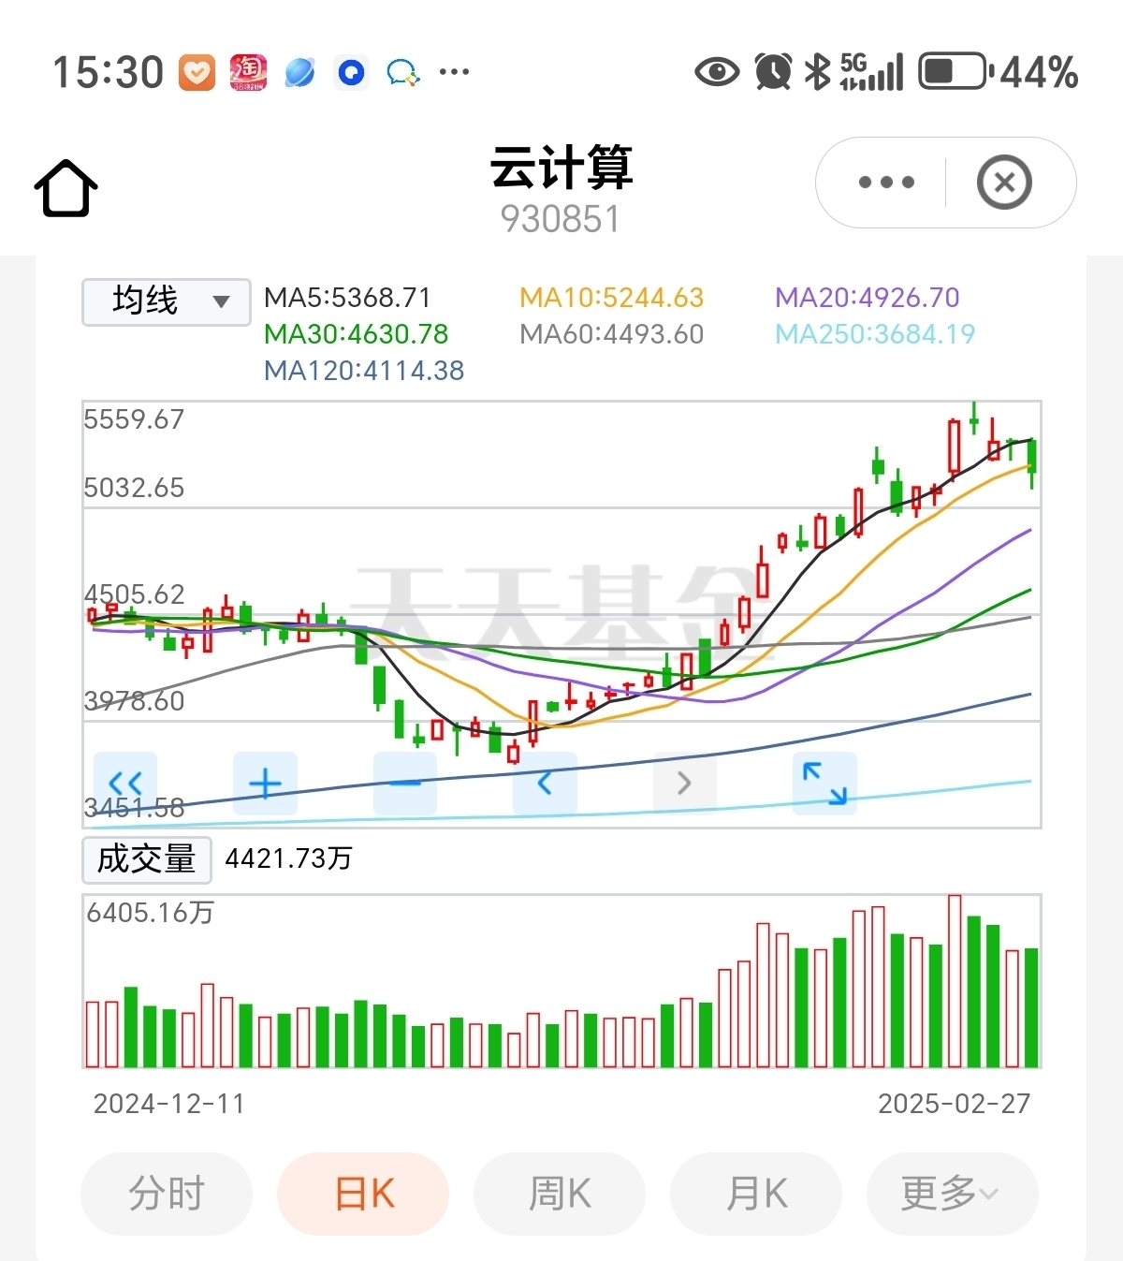Tap the start date 2024-12-11
This screenshot has width=1123, height=1261.
click(169, 1104)
